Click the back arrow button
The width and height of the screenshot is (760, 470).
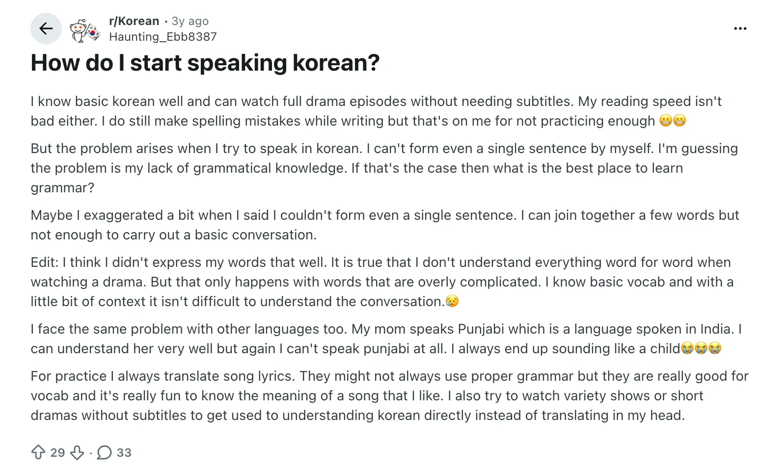[46, 28]
